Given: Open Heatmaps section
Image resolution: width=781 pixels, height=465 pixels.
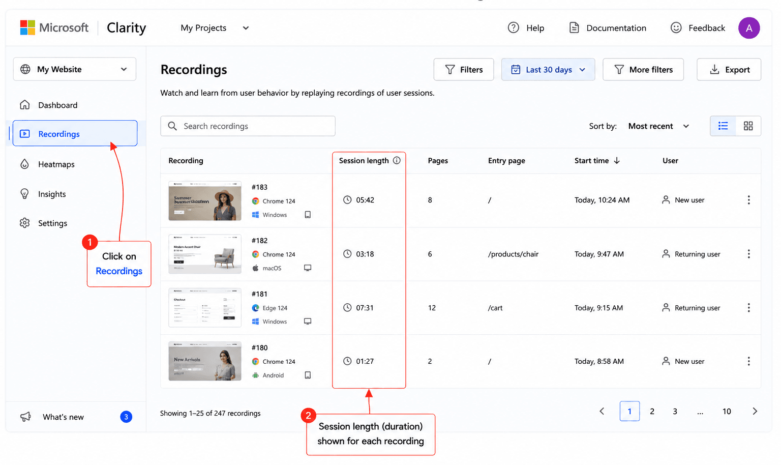Looking at the screenshot, I should pyautogui.click(x=47, y=164).
